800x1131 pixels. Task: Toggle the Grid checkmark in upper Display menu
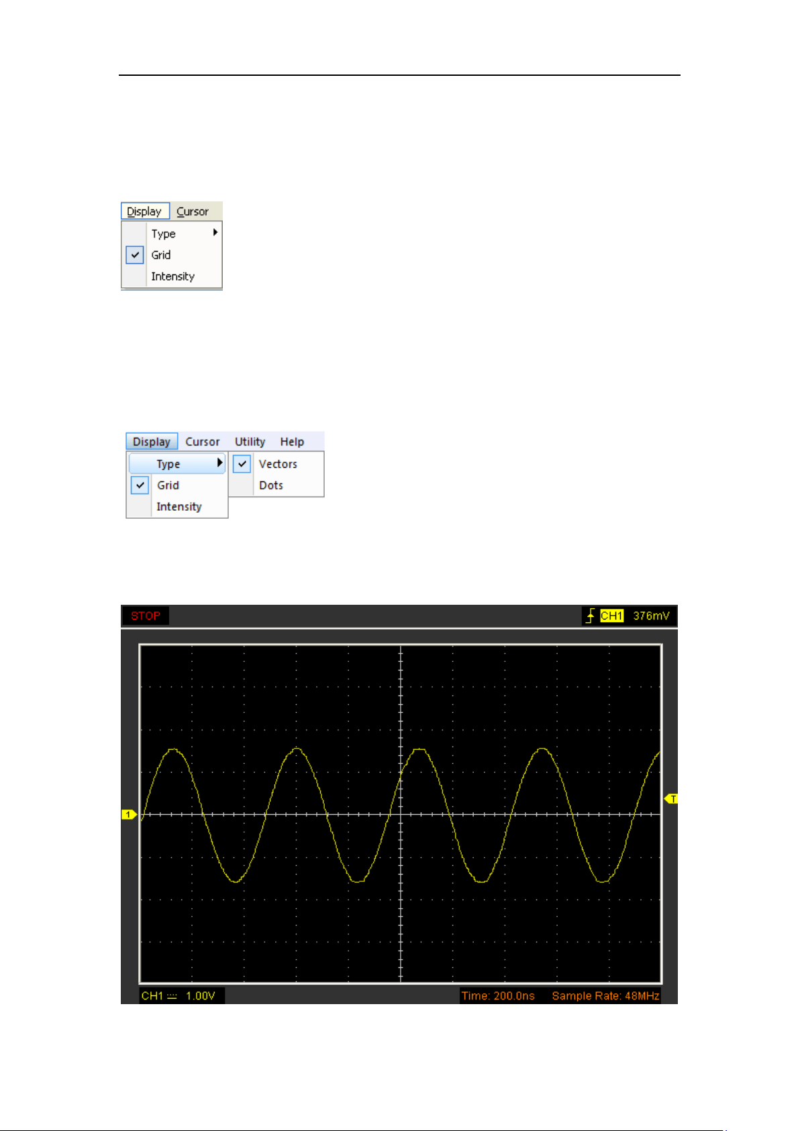pyautogui.click(x=135, y=255)
